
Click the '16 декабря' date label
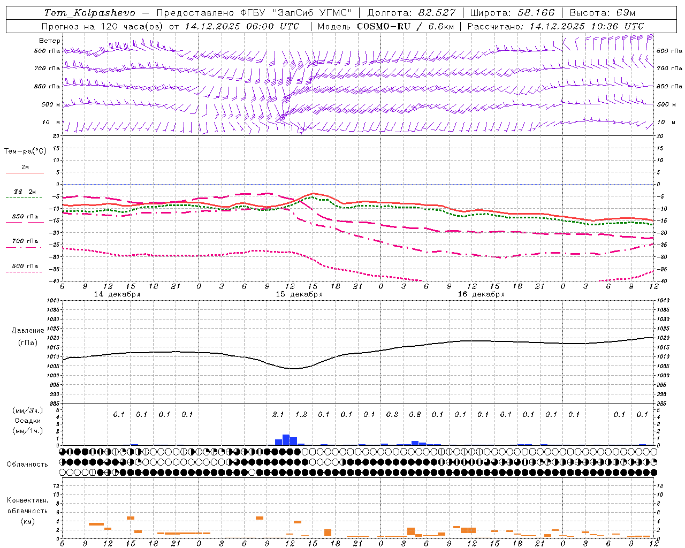click(x=481, y=294)
